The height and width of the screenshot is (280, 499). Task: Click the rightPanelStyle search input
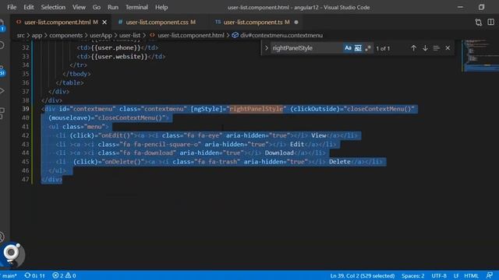click(307, 48)
